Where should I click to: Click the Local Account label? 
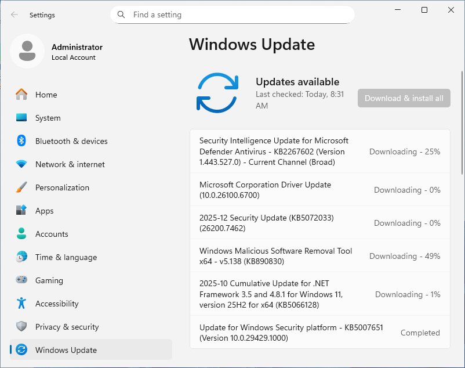pos(74,57)
